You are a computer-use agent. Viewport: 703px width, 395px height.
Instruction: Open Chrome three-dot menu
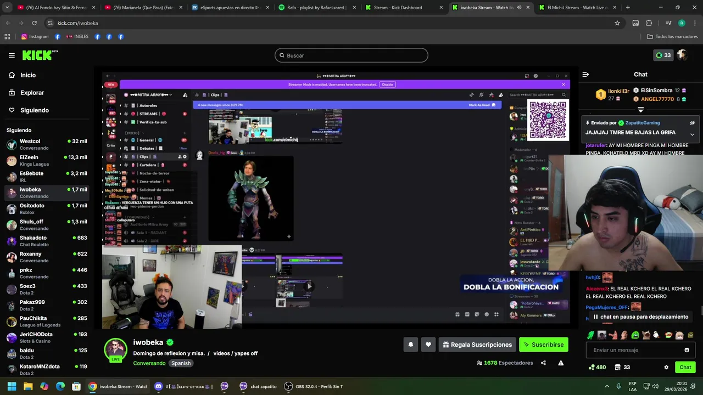695,23
